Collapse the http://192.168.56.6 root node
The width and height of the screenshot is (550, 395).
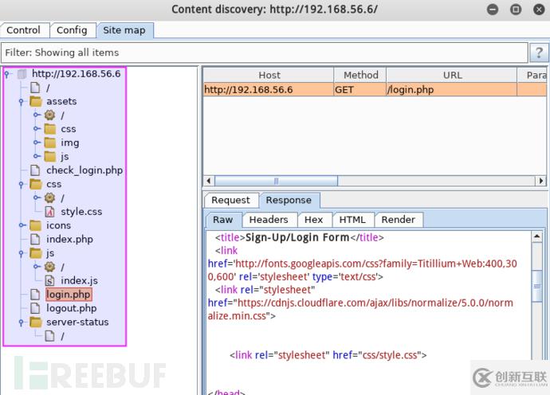pos(7,74)
